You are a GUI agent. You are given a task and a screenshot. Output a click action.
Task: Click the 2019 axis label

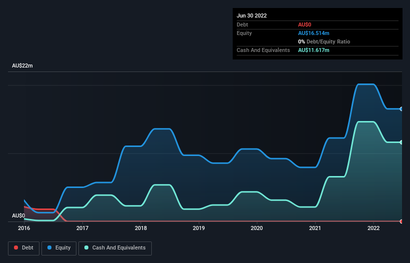point(199,228)
